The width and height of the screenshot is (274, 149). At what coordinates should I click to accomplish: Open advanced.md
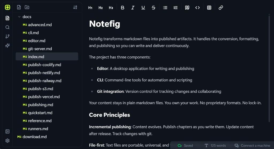tap(47, 25)
